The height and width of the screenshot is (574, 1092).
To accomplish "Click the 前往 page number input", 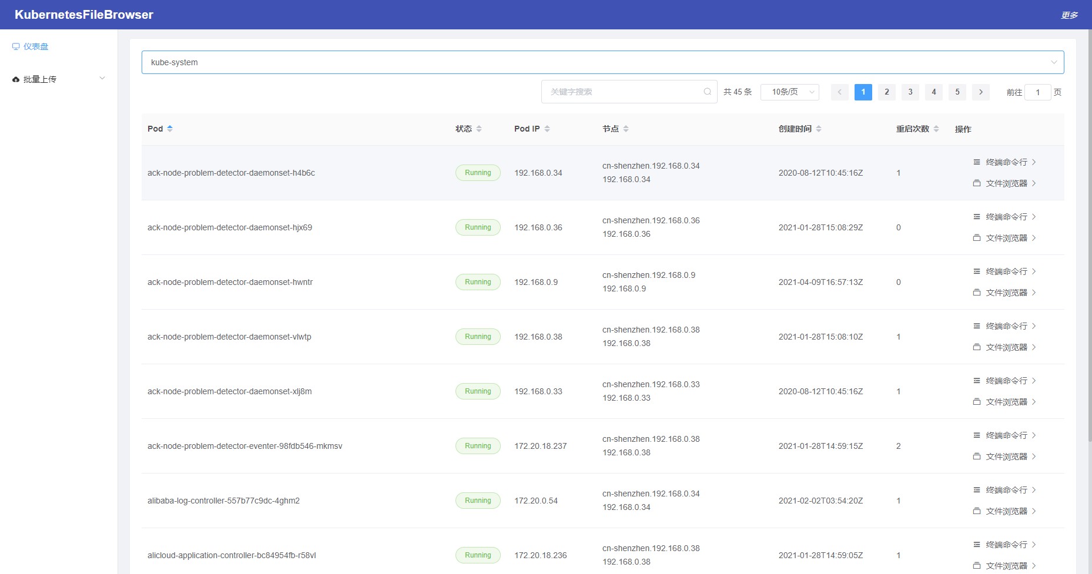I will 1038,92.
